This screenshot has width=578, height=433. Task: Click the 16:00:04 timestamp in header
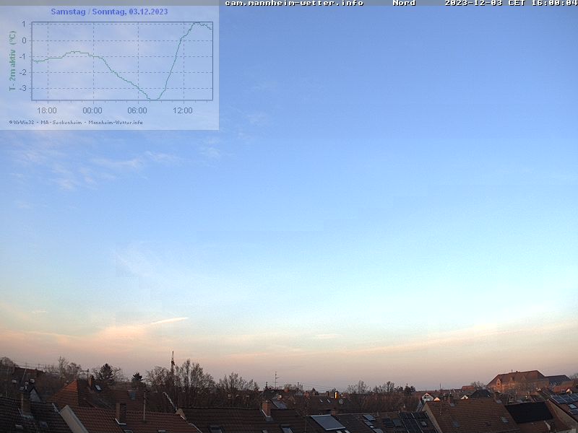coord(553,3)
